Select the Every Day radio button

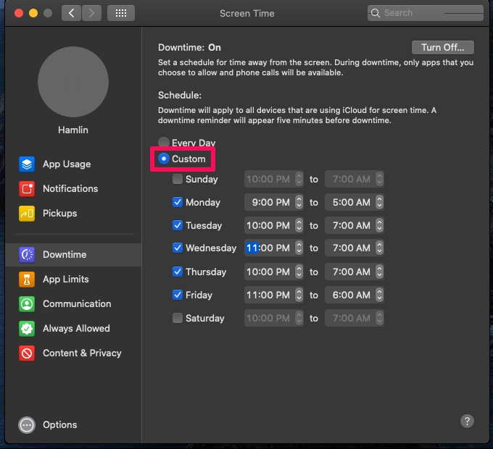pos(164,142)
